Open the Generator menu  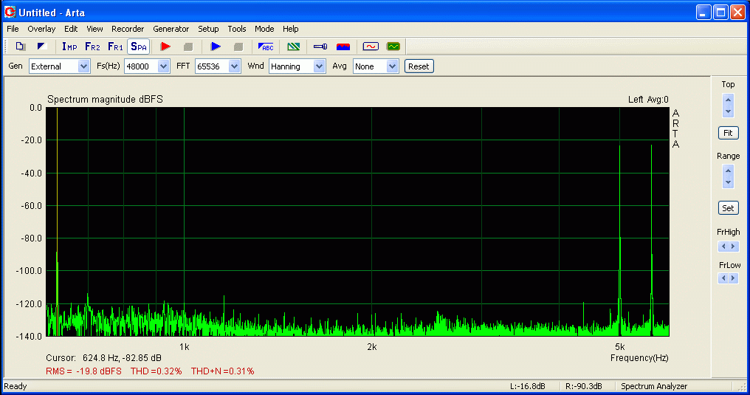click(x=171, y=29)
